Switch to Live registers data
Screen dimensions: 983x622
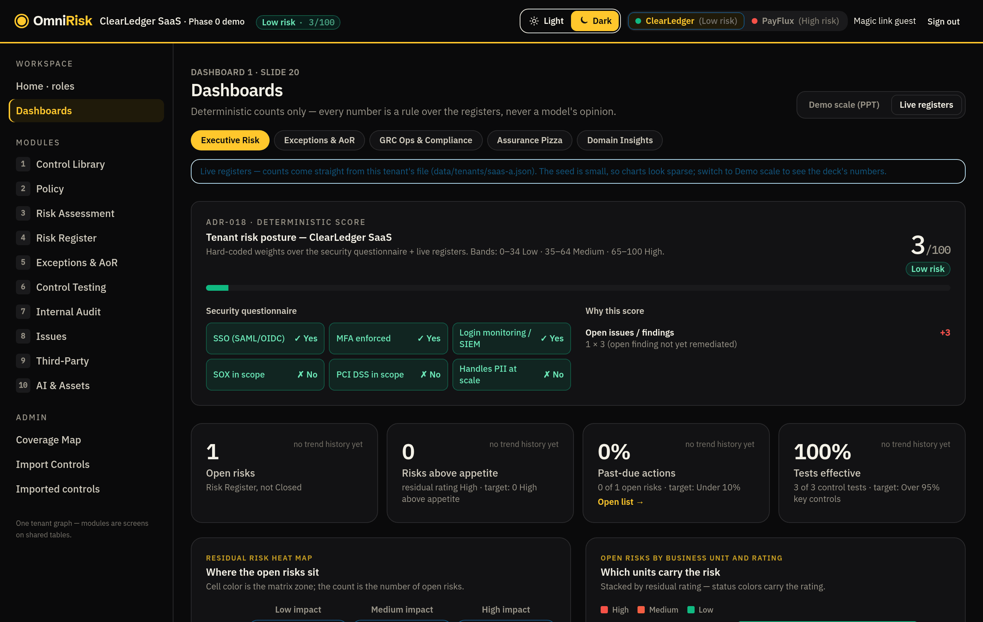pyautogui.click(x=926, y=105)
